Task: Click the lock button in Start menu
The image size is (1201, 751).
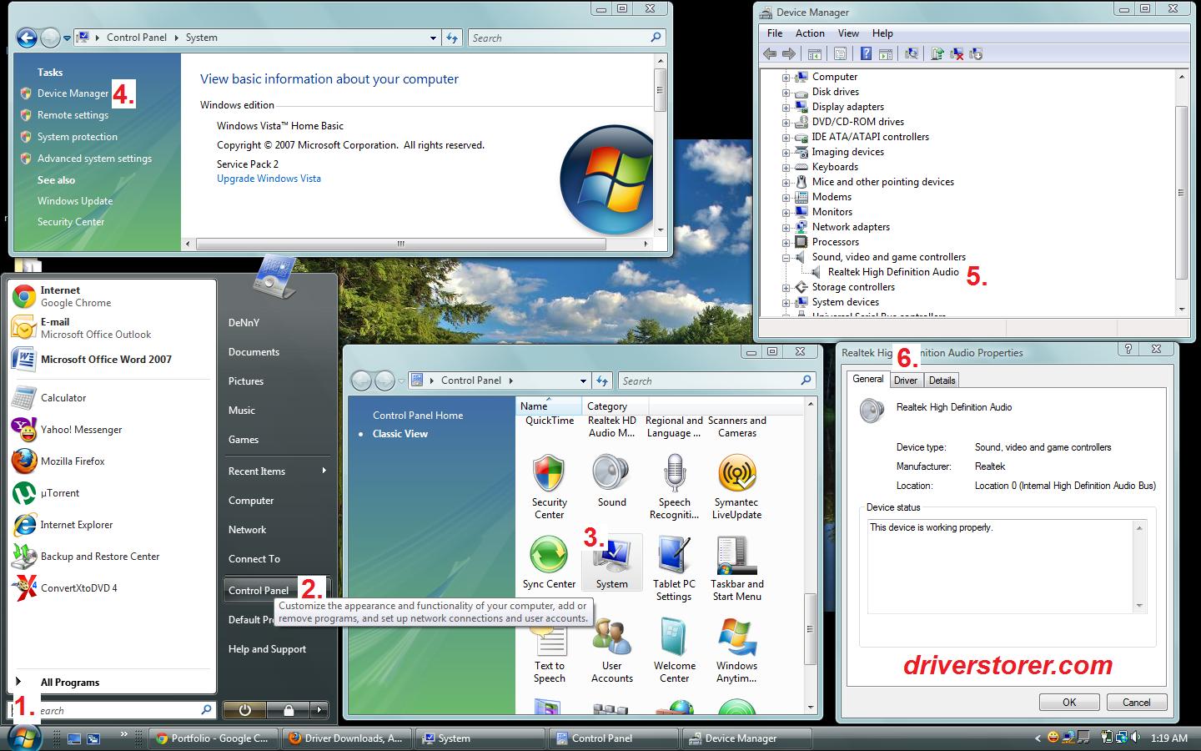Action: click(x=288, y=710)
